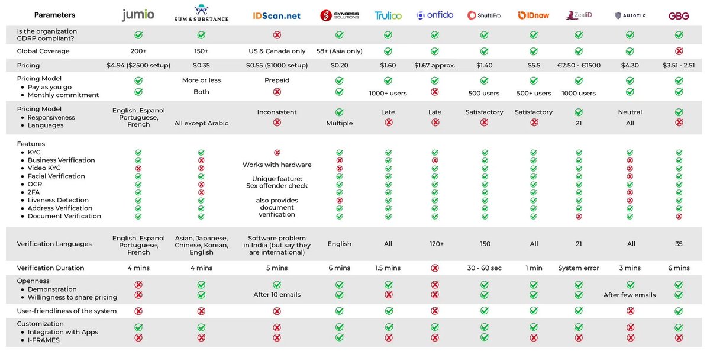710x351 pixels.
Task: Click the GBG logo
Action: pyautogui.click(x=679, y=15)
